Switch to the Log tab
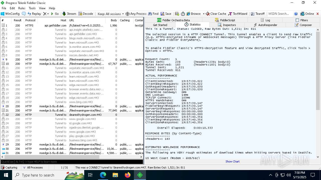This screenshot has width=321, height=180. coord(265,20)
